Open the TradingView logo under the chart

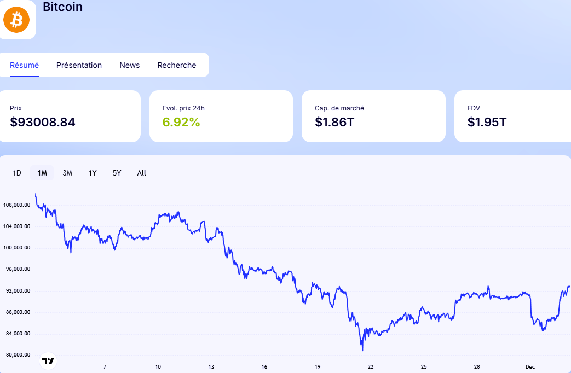[x=48, y=361]
